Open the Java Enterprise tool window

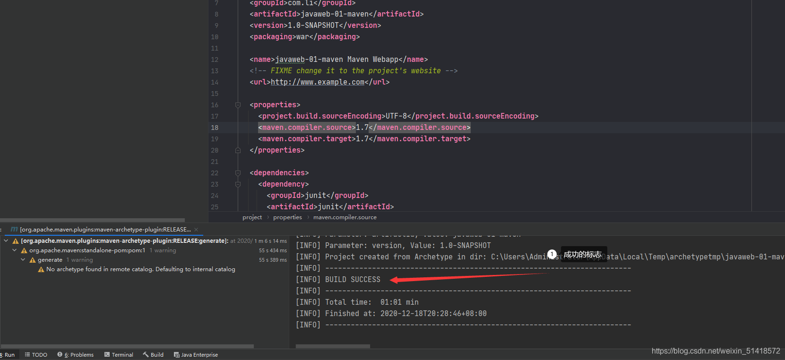point(196,355)
